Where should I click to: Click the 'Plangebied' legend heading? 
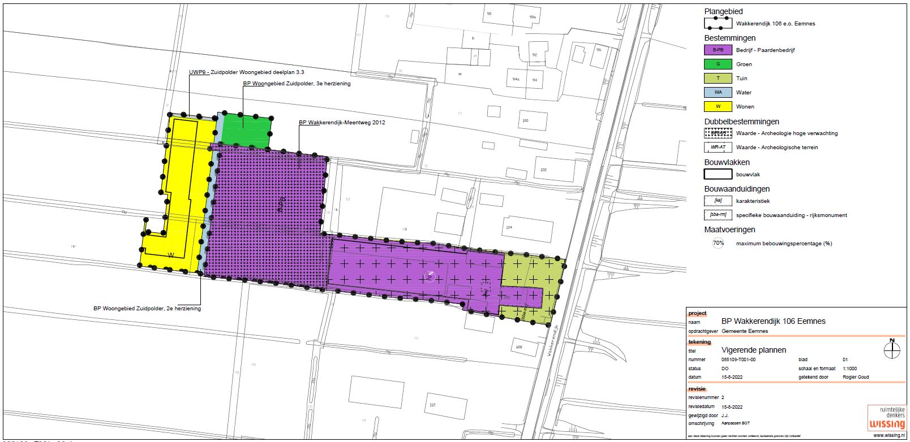(723, 11)
